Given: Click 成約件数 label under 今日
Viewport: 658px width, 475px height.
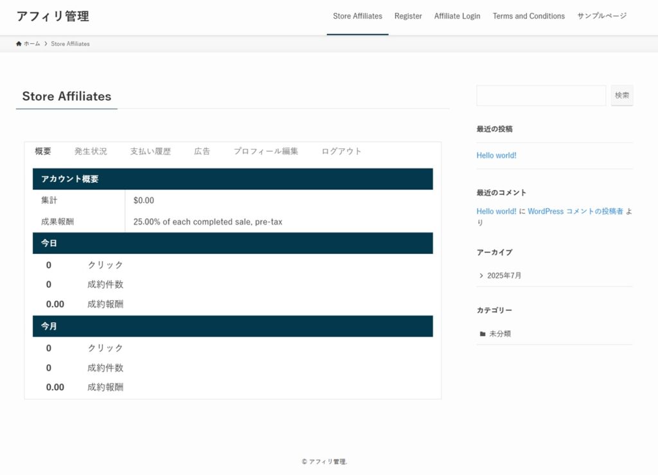Looking at the screenshot, I should click(105, 285).
